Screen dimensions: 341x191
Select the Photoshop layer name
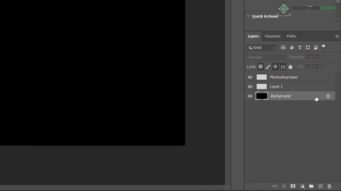pos(284,77)
